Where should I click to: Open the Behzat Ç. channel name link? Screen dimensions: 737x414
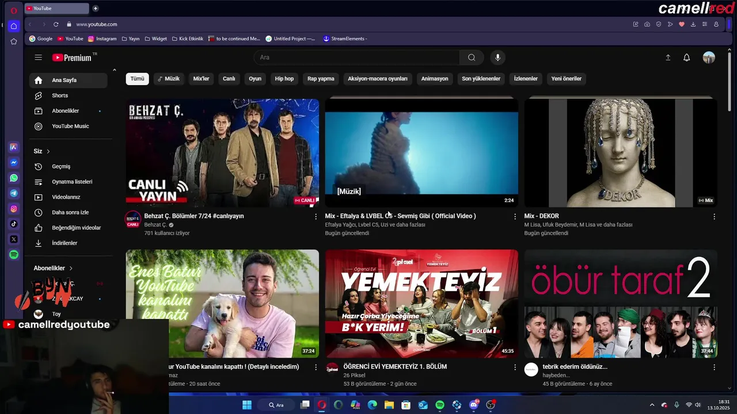[155, 225]
